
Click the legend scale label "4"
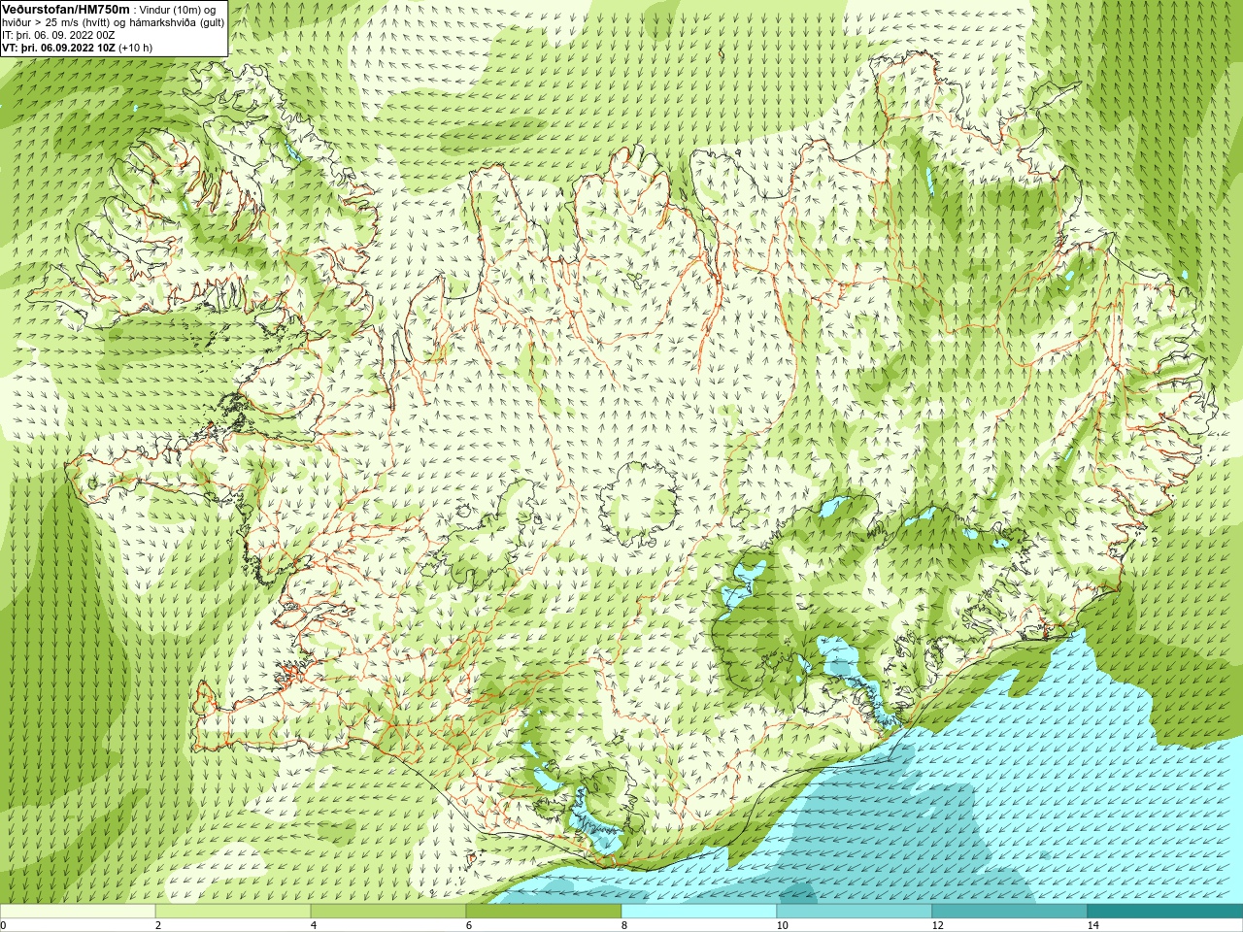314,925
